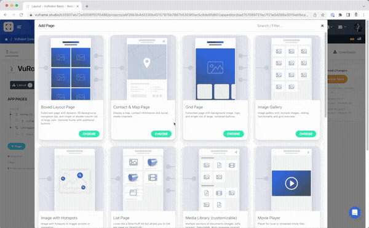The image size is (369, 228).
Task: Open the grid dropdown in header
Action: click(342, 27)
